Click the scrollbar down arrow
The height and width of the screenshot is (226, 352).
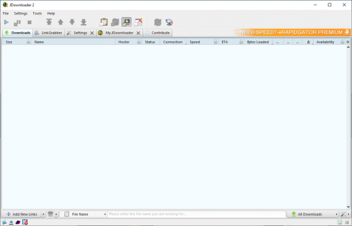pos(348,207)
